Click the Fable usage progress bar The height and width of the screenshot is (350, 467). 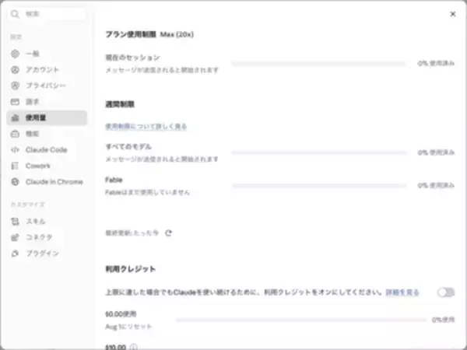pyautogui.click(x=319, y=185)
